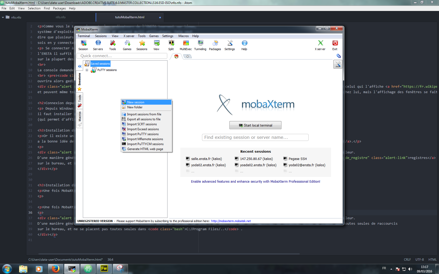This screenshot has height=274, width=439.
Task: Click the crossed tools side button
Action: coord(338,64)
